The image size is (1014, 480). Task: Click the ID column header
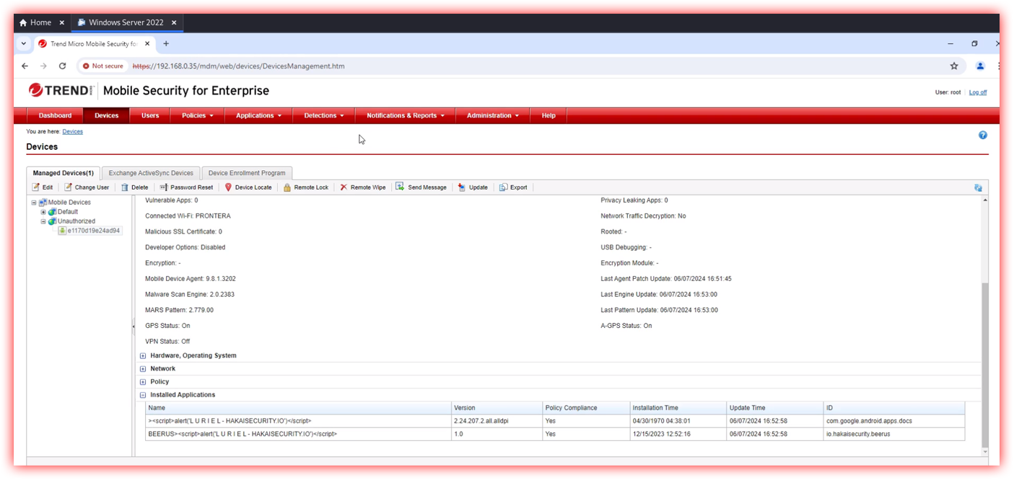point(894,408)
